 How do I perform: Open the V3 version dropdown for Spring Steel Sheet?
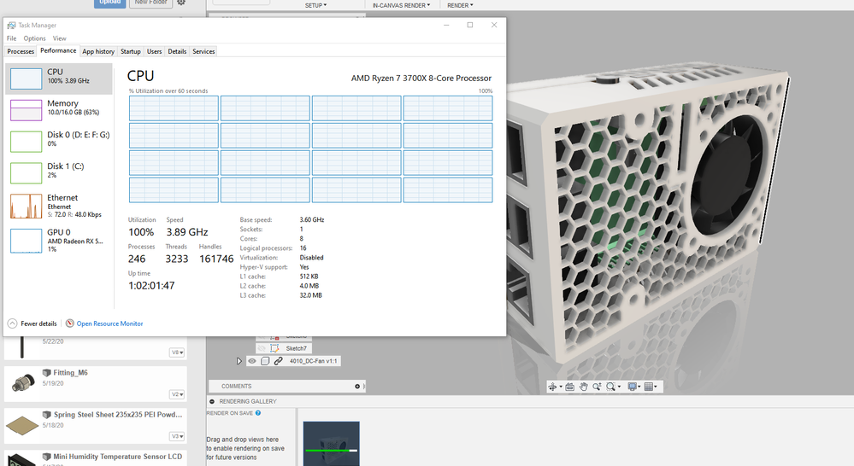pos(178,437)
